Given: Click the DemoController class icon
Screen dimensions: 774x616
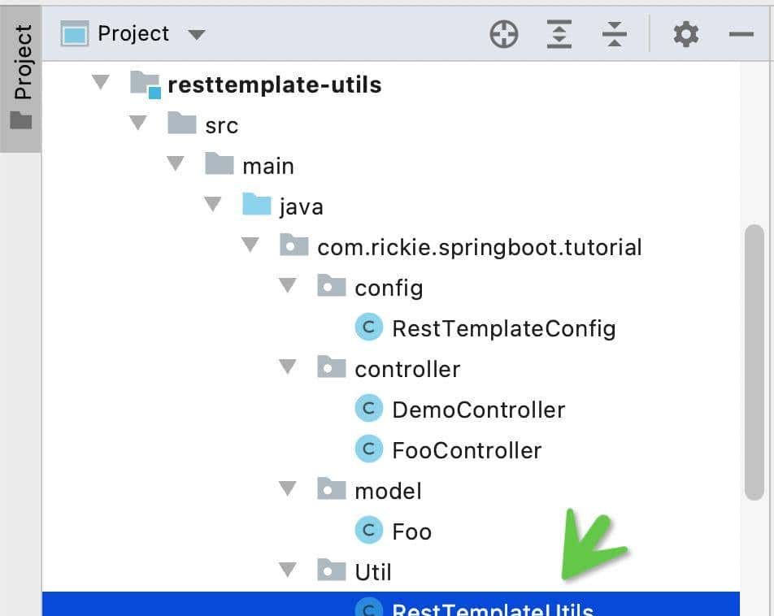Looking at the screenshot, I should click(368, 409).
